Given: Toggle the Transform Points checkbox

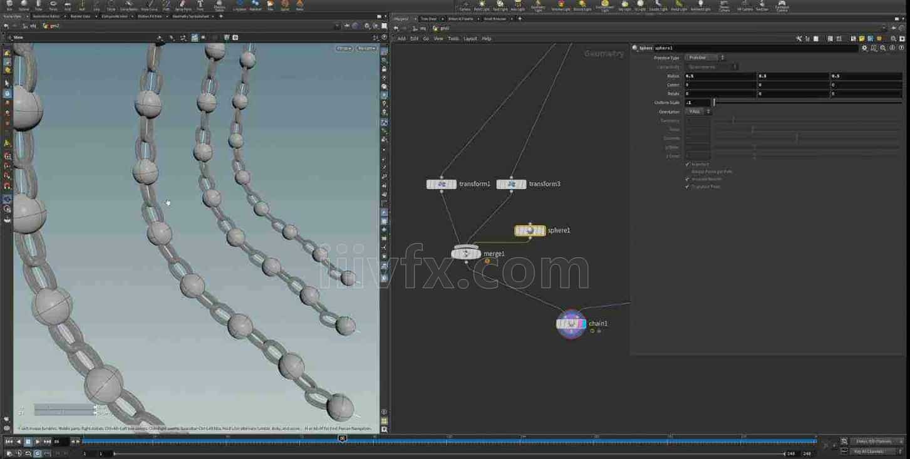Looking at the screenshot, I should 687,187.
